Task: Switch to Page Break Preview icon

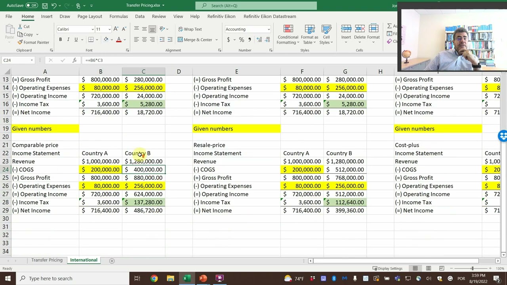Action: point(442,268)
